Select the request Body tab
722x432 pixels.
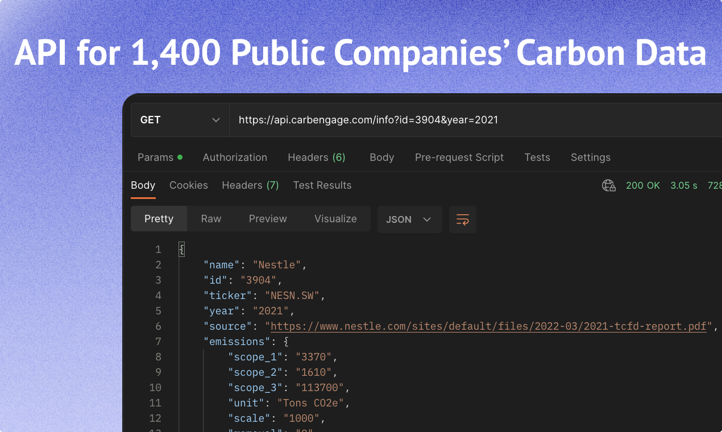(381, 157)
